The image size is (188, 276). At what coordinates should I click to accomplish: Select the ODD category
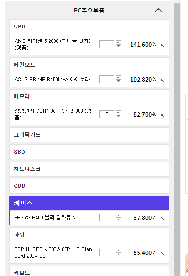tap(89, 186)
